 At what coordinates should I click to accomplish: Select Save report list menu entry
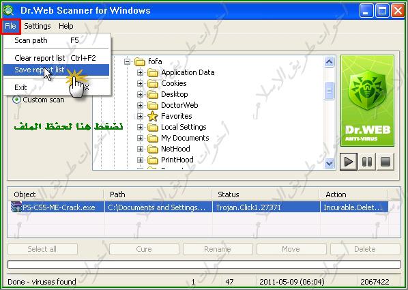tap(56, 70)
